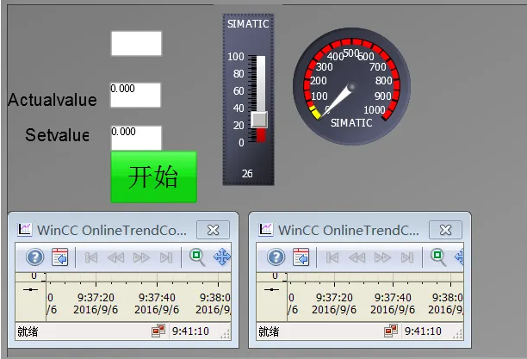Select move axes tool in left trend window
Image resolution: width=527 pixels, height=359 pixels.
(221, 257)
